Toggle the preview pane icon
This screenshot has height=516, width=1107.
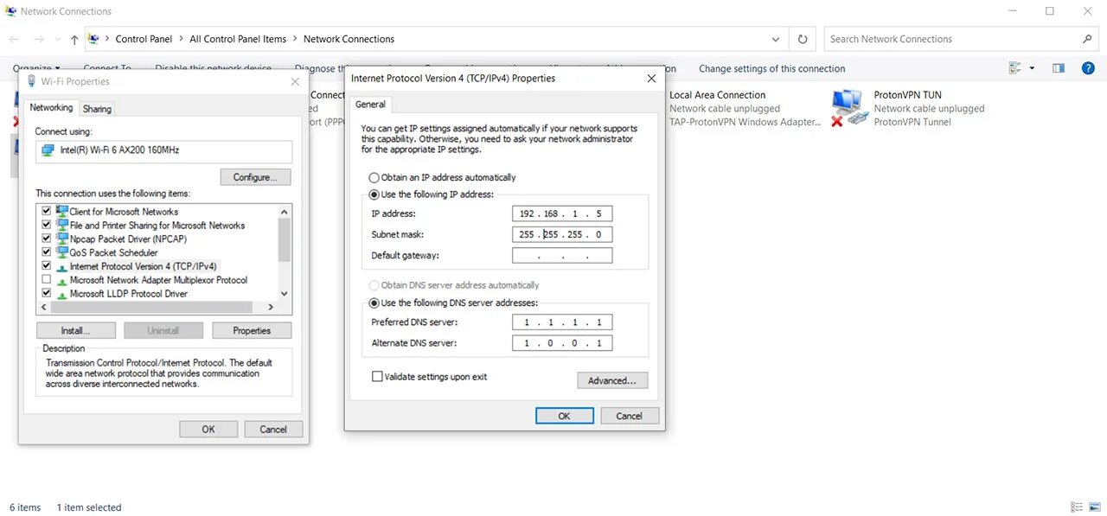1059,68
